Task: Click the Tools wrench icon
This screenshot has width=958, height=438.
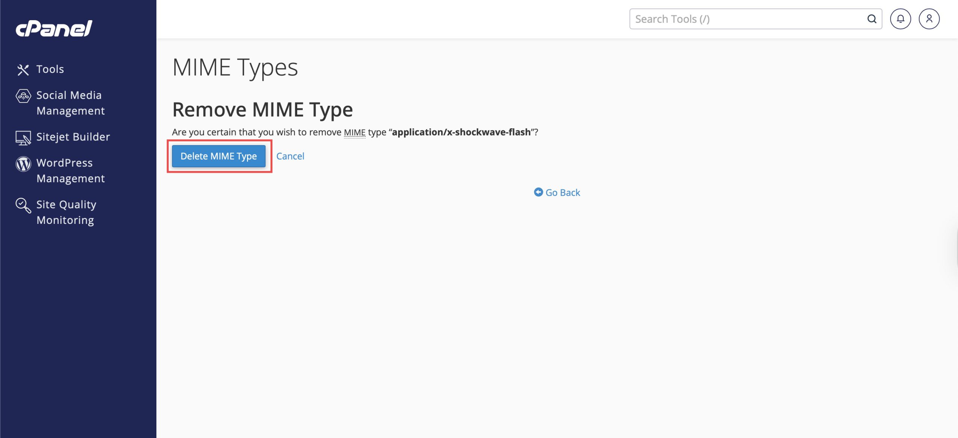Action: pos(23,70)
